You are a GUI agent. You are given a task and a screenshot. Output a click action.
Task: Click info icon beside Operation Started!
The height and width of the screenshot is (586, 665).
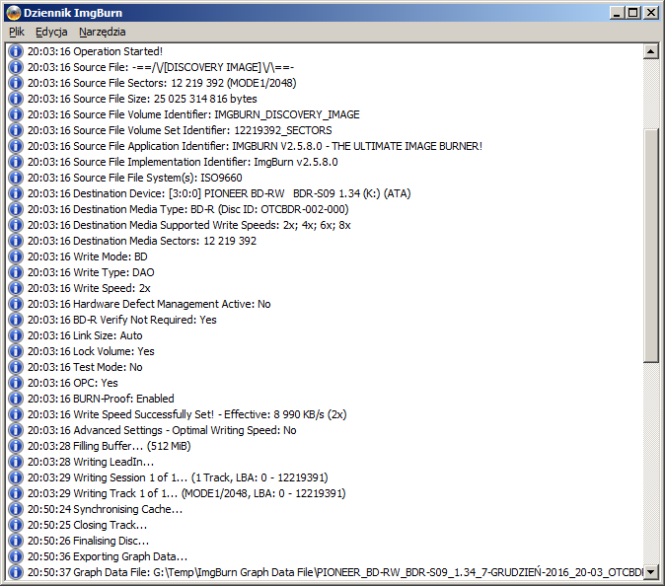tap(15, 51)
